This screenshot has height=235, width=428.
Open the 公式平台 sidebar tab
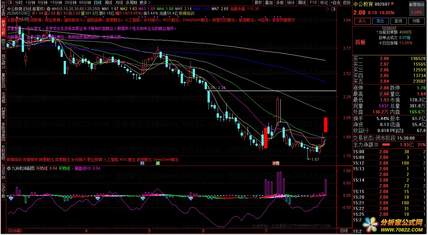point(3,171)
